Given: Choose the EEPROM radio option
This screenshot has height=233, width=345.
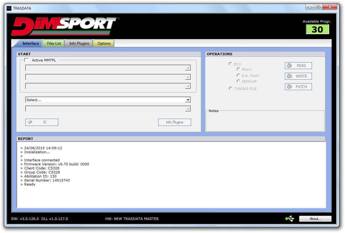Looking at the screenshot, I should (238, 81).
